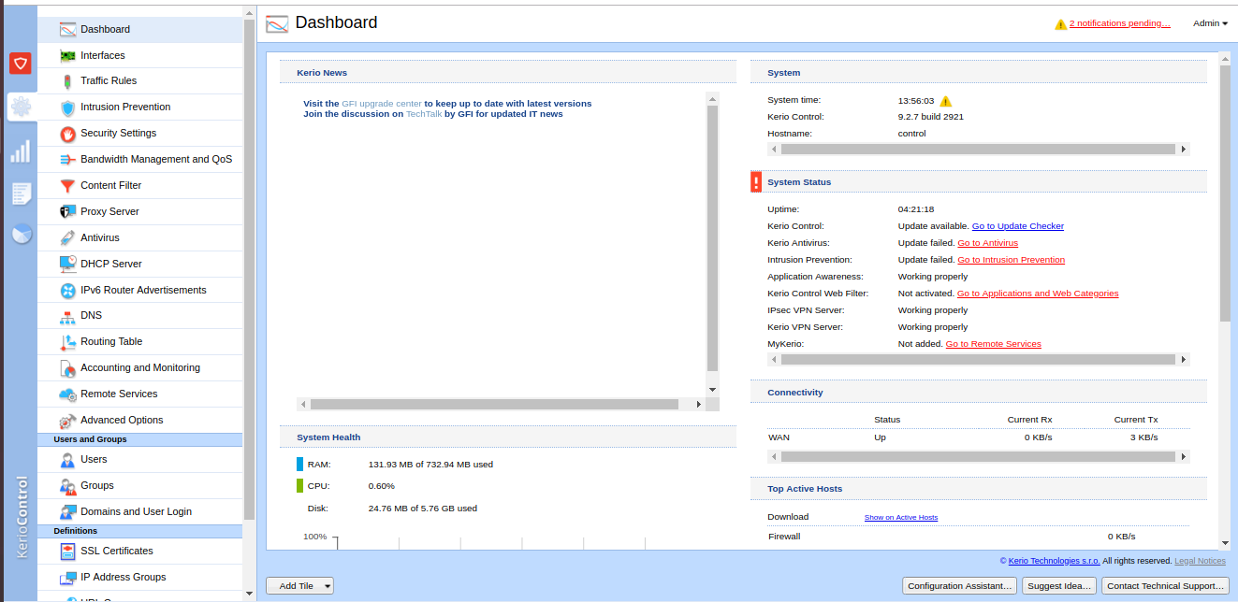Follow Go to Applications and Web Categories link
The width and height of the screenshot is (1238, 602).
pyautogui.click(x=1038, y=294)
